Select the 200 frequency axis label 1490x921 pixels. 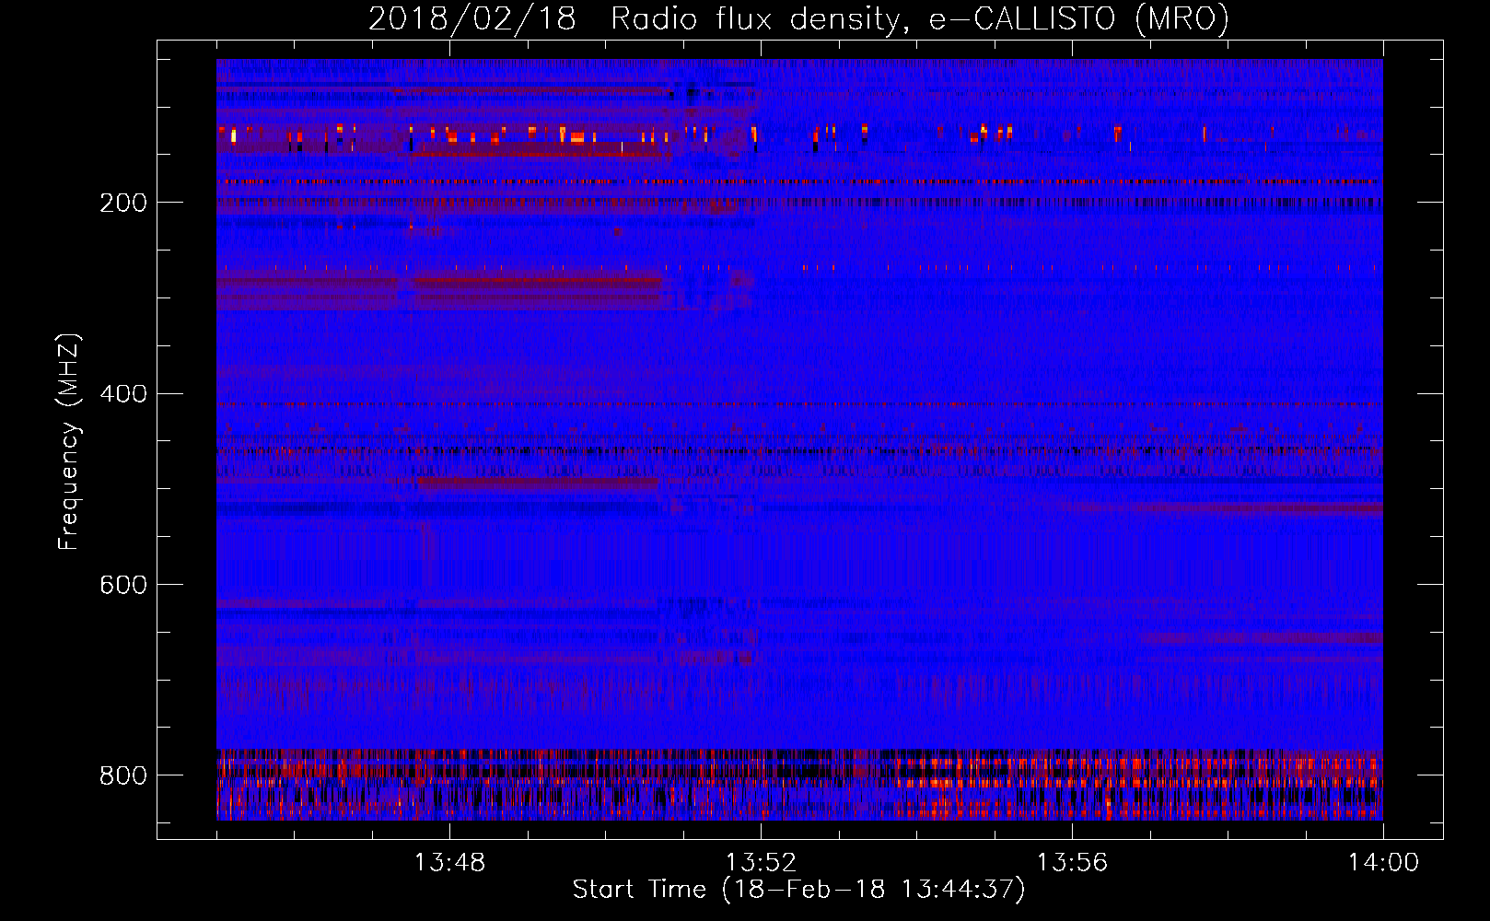pyautogui.click(x=122, y=203)
